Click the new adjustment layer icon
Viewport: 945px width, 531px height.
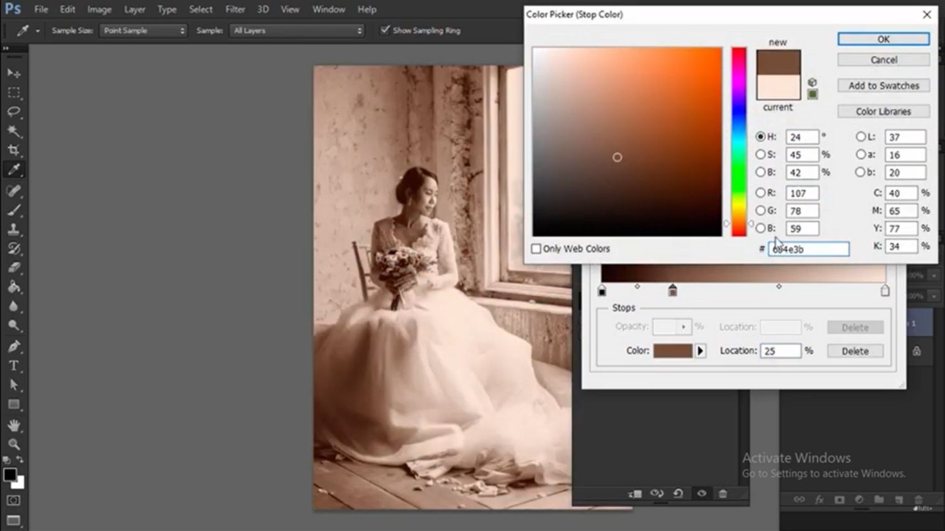(x=859, y=500)
